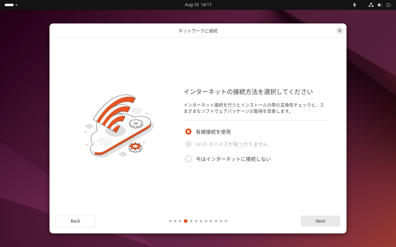Open the accessibility menu in top bar
Image resolution: width=396 pixels, height=247 pixels.
click(x=355, y=5)
